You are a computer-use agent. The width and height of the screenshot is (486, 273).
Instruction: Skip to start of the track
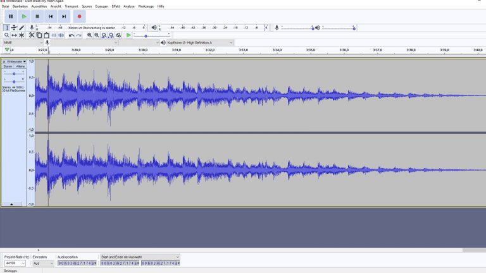(x=51, y=16)
